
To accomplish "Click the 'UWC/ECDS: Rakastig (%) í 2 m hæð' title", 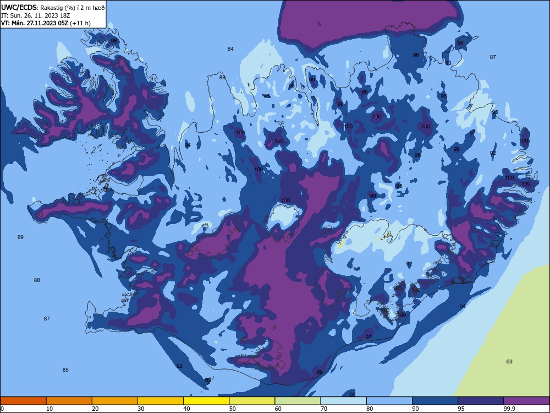I will (53, 8).
